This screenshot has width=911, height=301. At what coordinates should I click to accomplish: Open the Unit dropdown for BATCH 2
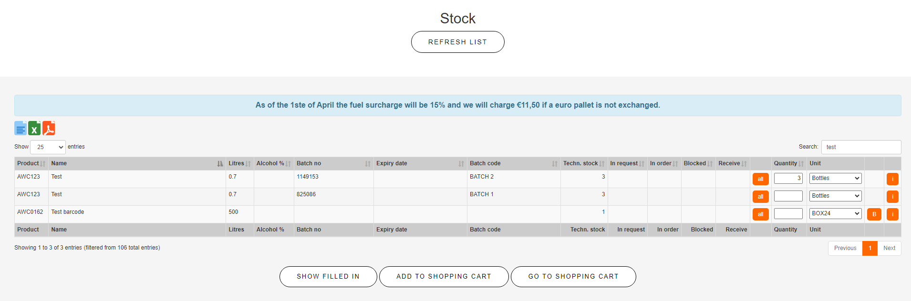[x=835, y=178]
